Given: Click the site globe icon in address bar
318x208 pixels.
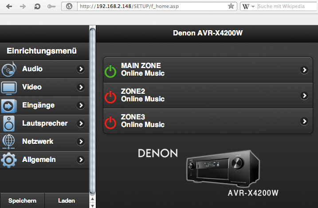Looking at the screenshot, I should tap(69, 6).
